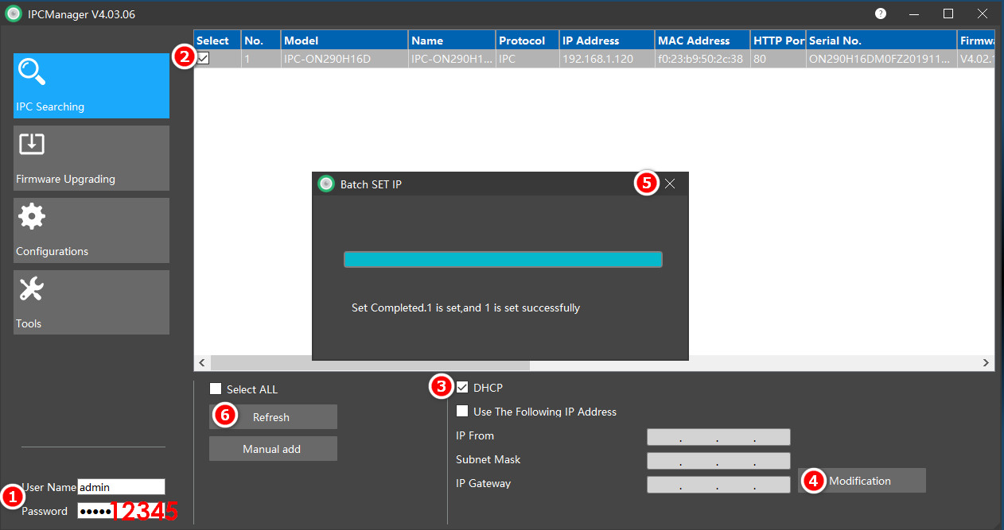Click the batch set progress bar
Viewport: 1004px width, 530px height.
503,259
